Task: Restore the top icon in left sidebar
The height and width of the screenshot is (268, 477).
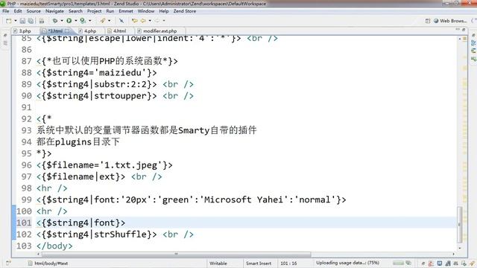Action: pyautogui.click(x=5, y=36)
